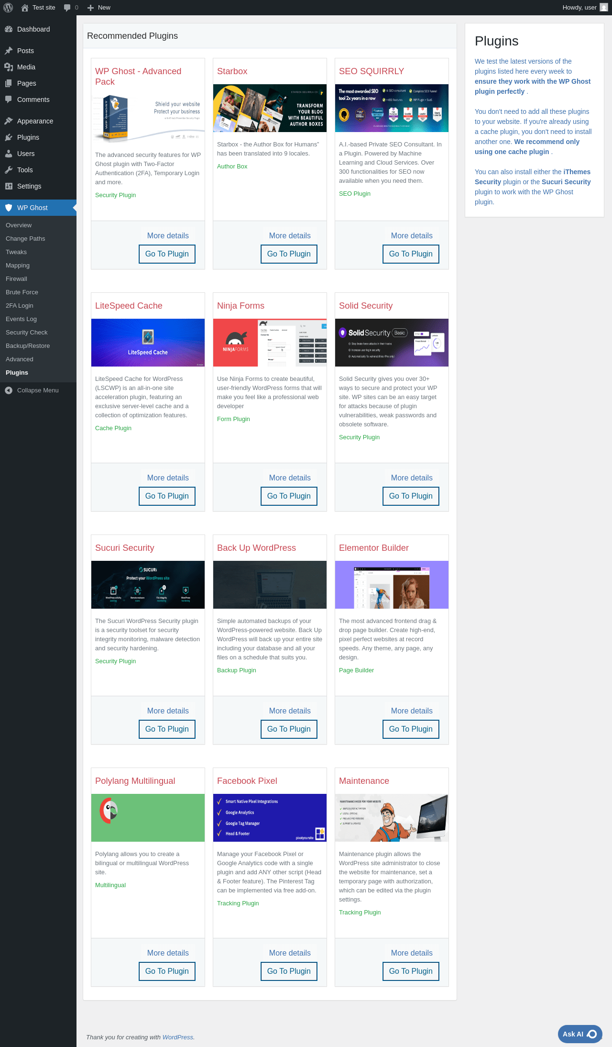This screenshot has height=1047, width=612.
Task: Open More details for WP Ghost Advanced Pack
Action: (168, 236)
